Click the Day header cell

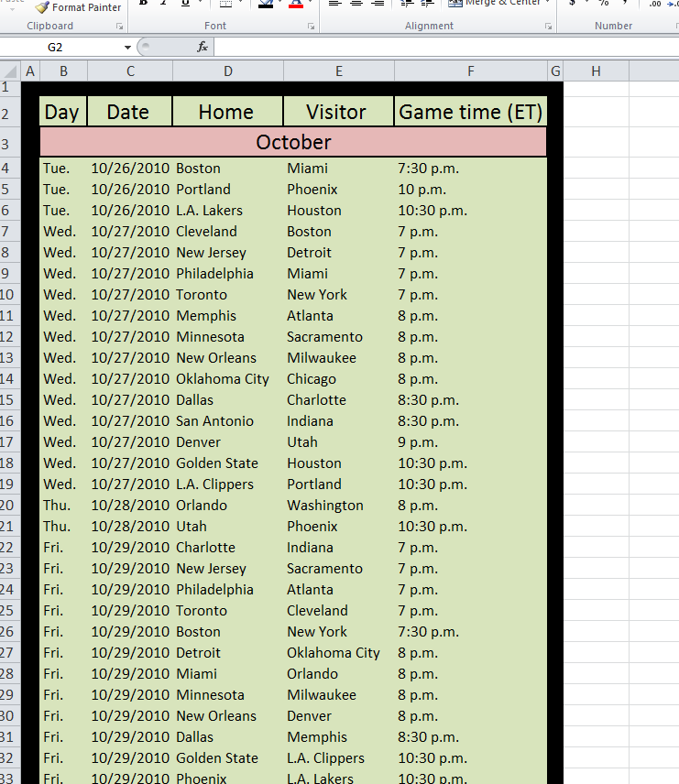pyautogui.click(x=63, y=112)
